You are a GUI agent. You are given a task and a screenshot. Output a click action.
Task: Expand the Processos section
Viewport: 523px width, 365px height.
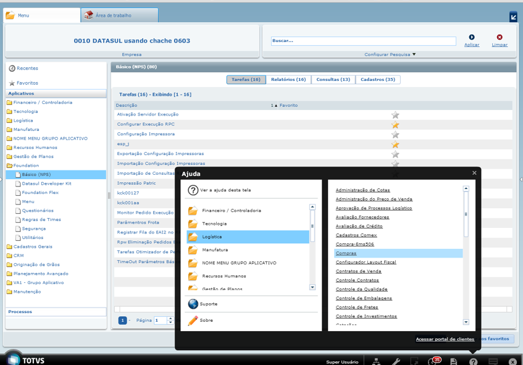point(56,312)
